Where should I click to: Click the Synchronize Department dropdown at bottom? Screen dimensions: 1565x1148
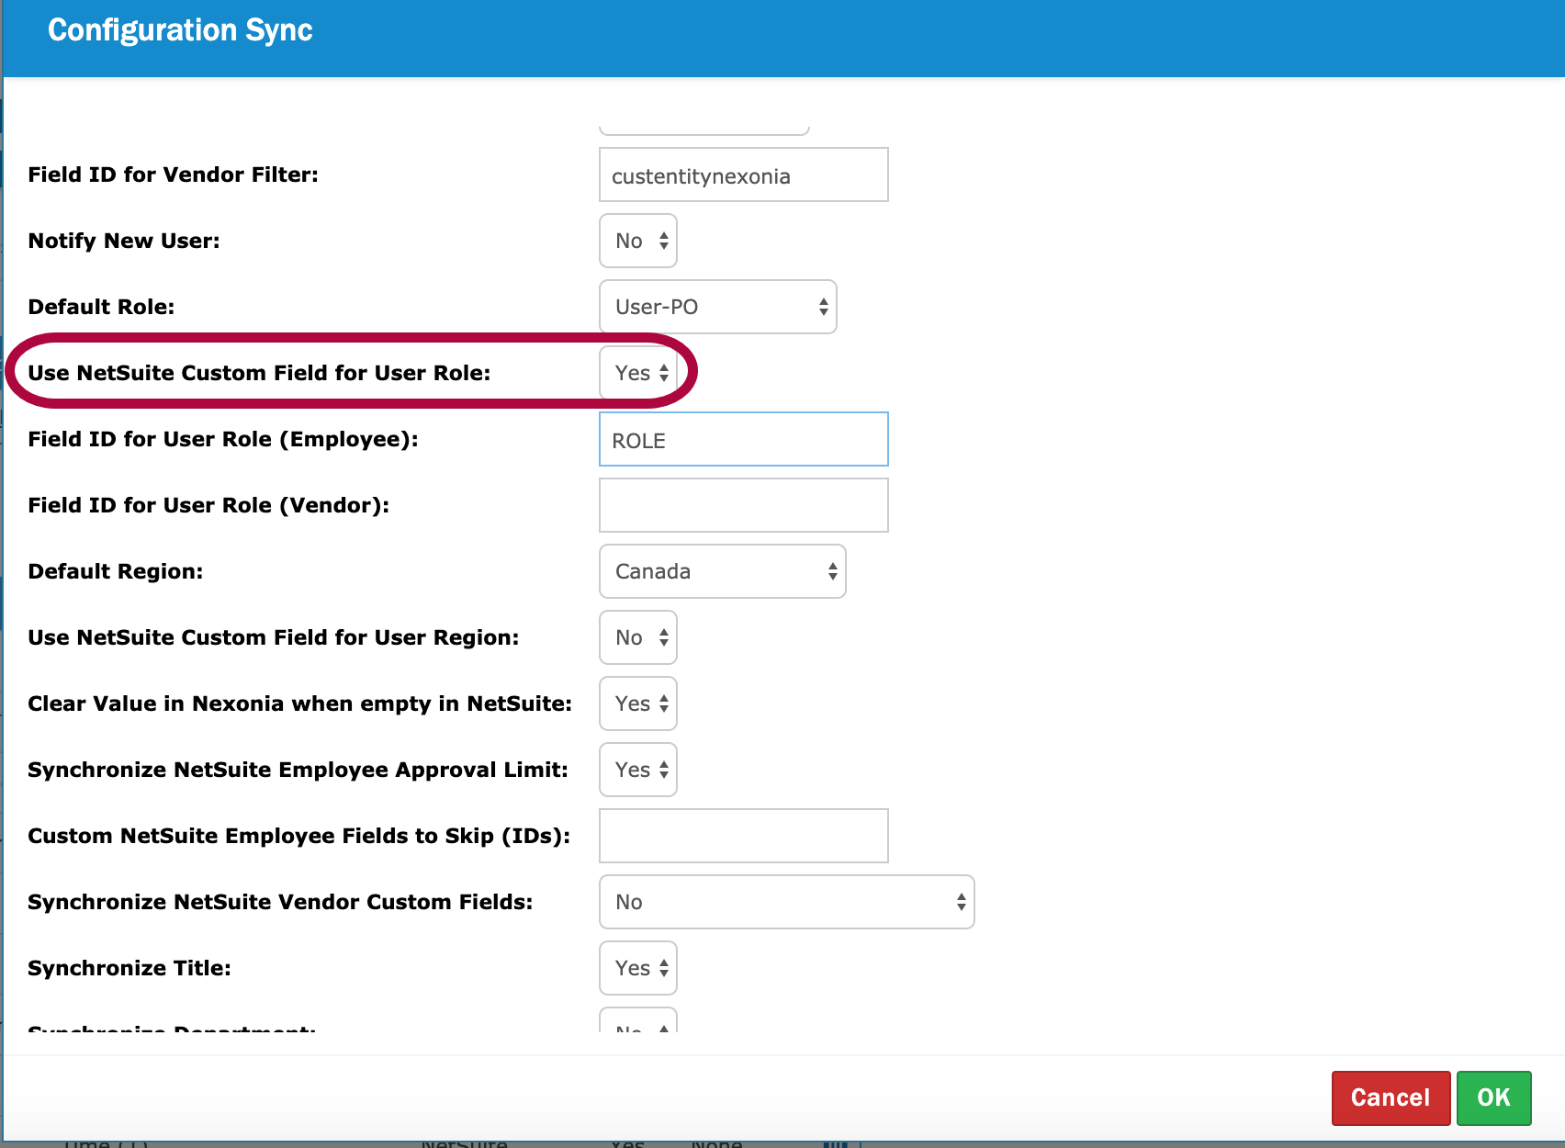638,1023
